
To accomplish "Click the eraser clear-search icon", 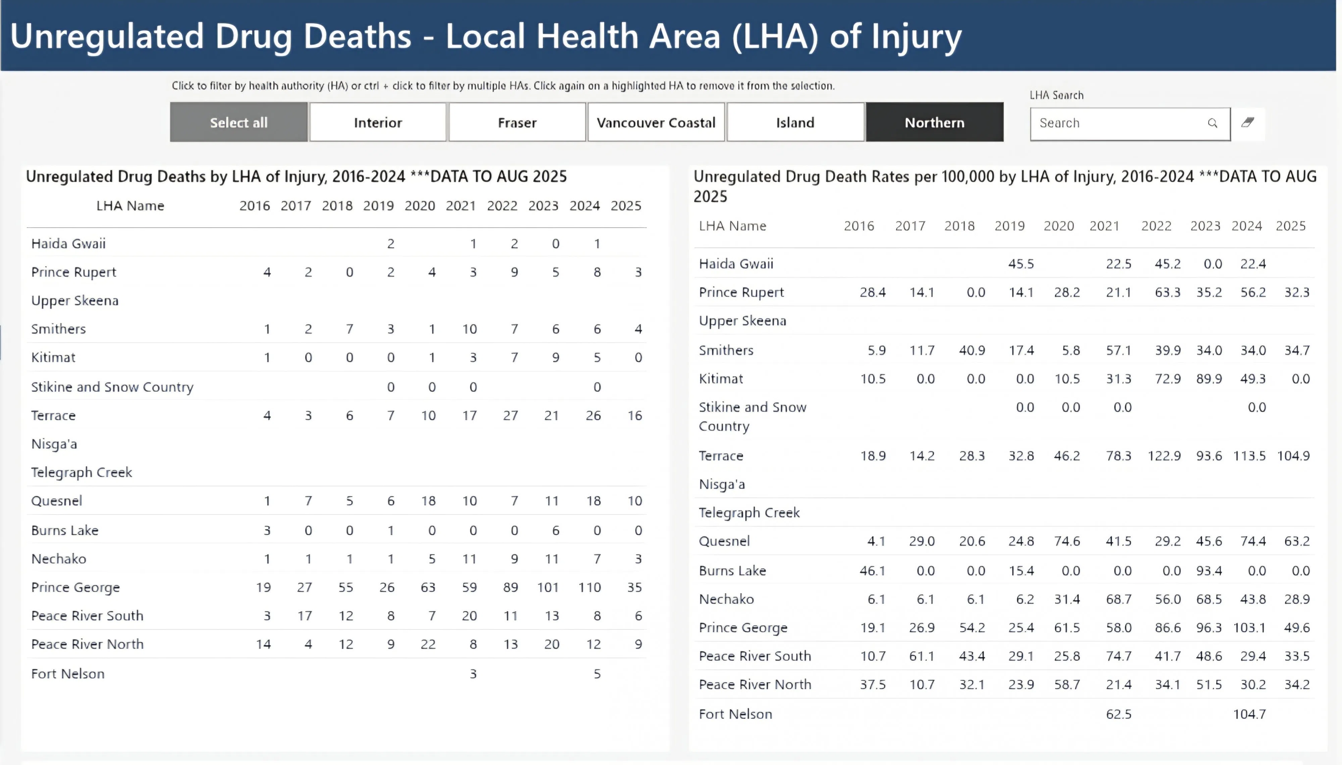I will tap(1247, 123).
